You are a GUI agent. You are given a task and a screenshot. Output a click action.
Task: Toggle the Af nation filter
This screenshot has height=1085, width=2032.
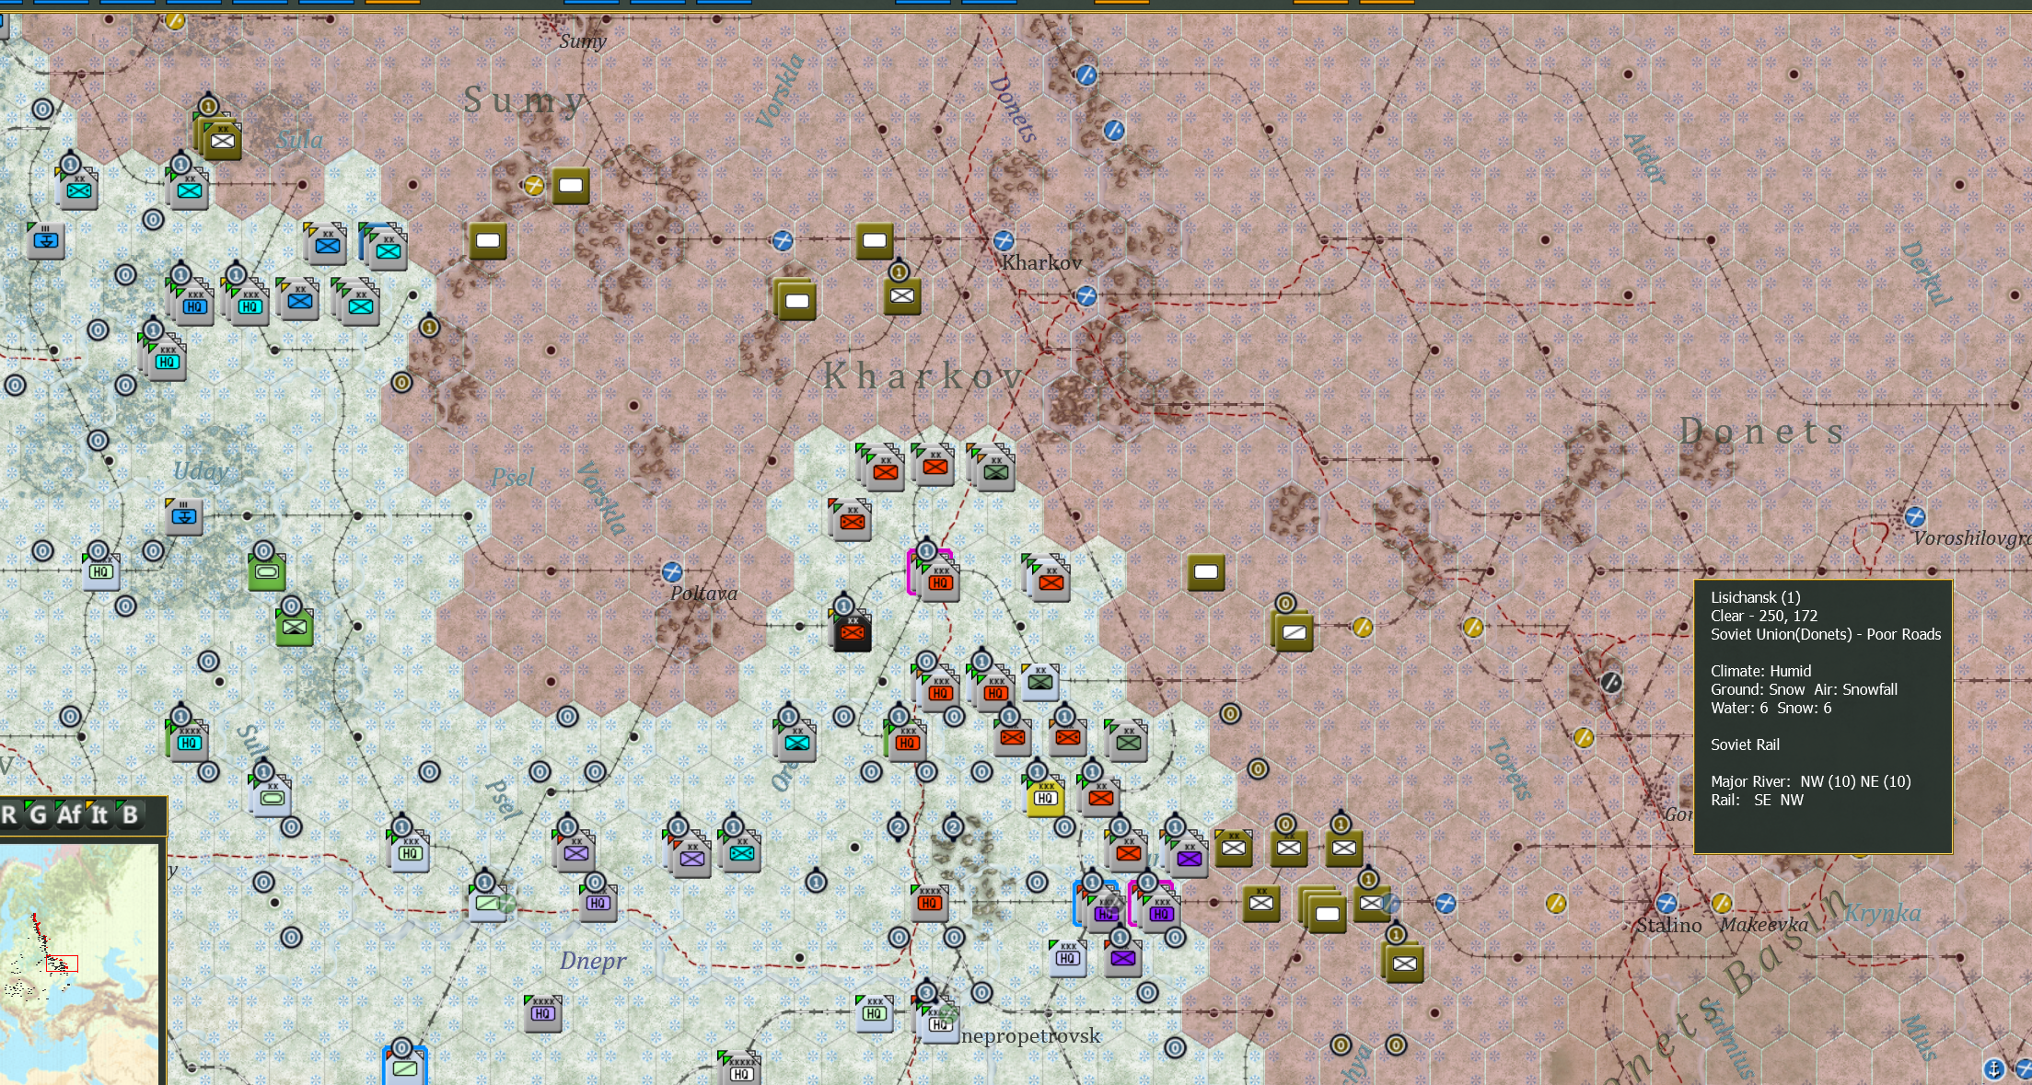pos(69,815)
